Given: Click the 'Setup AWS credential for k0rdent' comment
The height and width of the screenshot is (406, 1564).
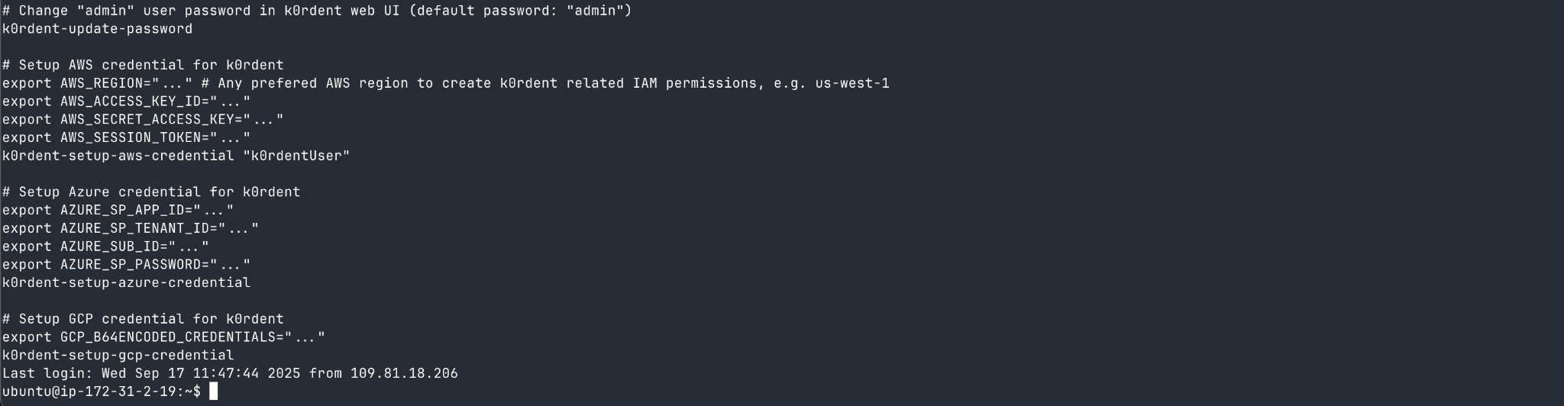Looking at the screenshot, I should click(x=143, y=65).
